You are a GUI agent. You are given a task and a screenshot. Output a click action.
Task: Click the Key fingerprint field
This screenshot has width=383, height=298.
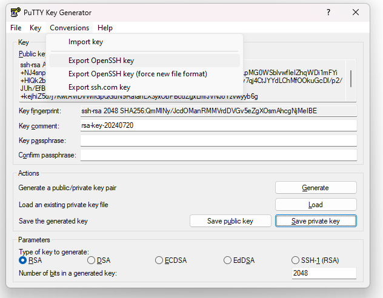click(219, 111)
